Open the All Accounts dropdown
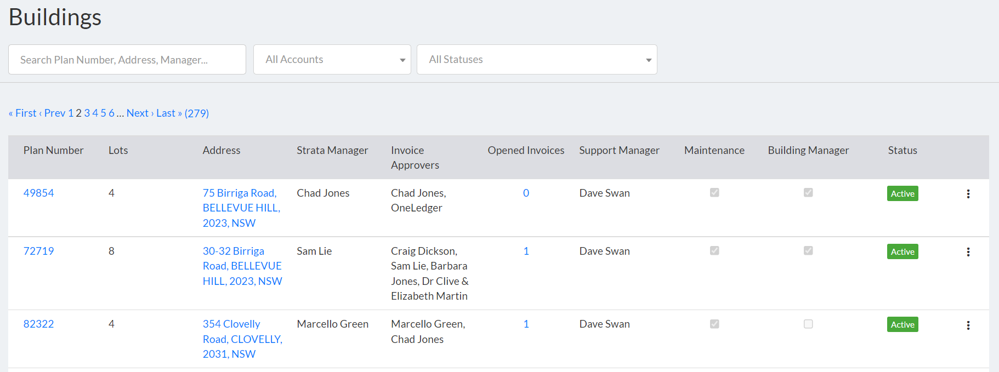The image size is (999, 372). pyautogui.click(x=332, y=60)
